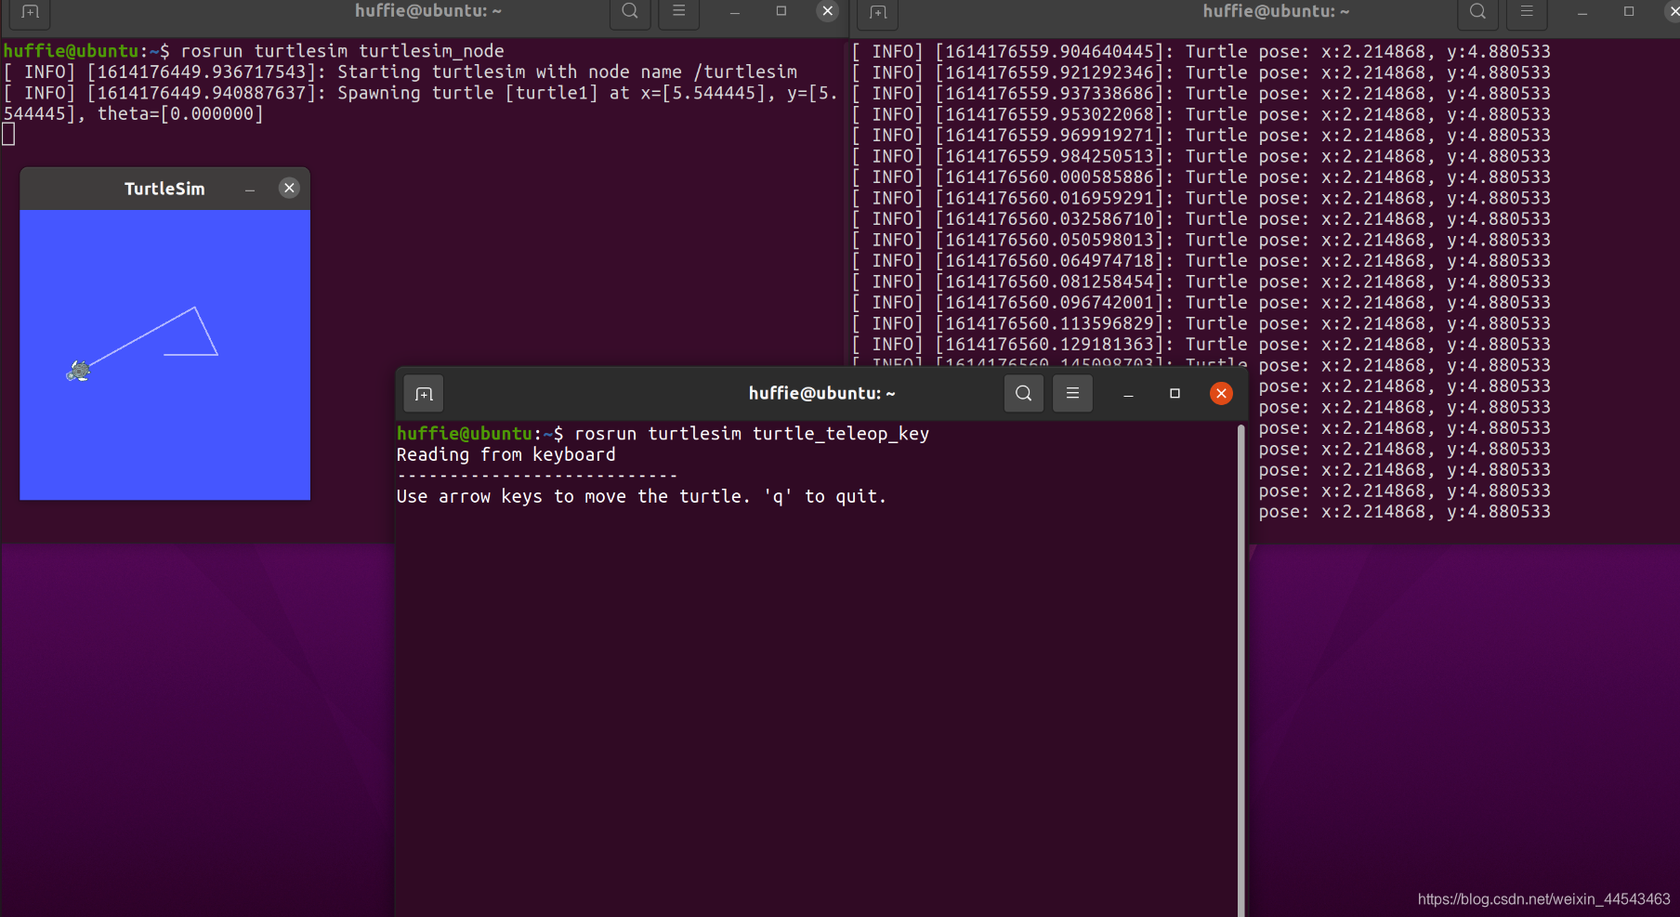Close the TurtleSim window

pos(289,189)
